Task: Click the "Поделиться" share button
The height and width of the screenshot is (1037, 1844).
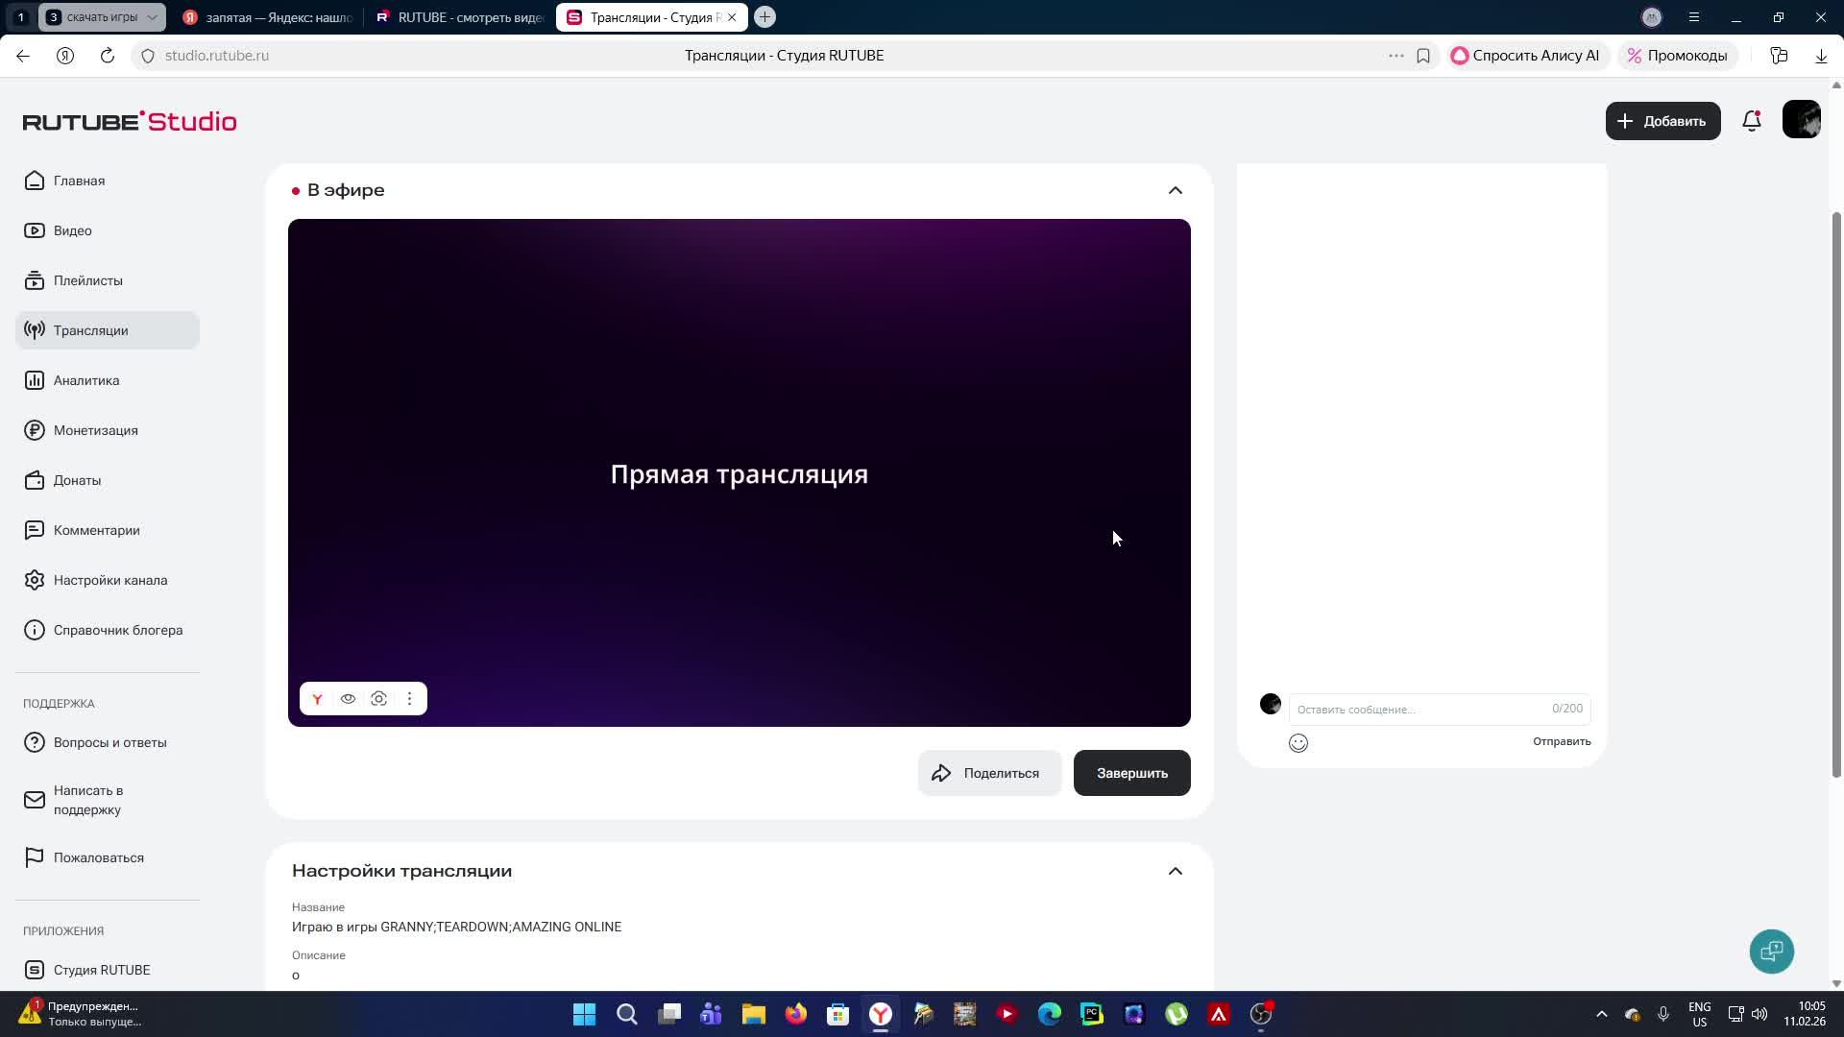Action: pyautogui.click(x=988, y=773)
